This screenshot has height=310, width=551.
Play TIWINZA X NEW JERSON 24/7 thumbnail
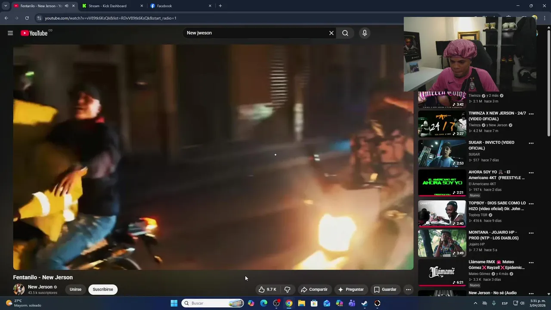pos(442,124)
